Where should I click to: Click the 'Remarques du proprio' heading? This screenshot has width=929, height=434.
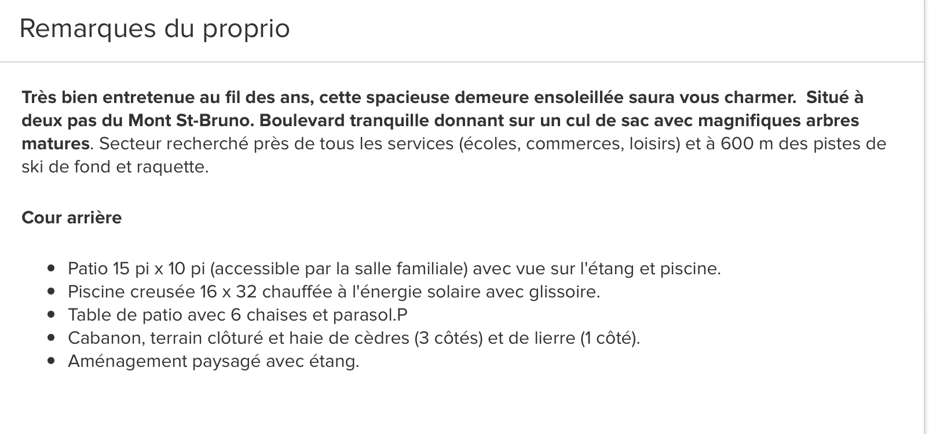(155, 28)
